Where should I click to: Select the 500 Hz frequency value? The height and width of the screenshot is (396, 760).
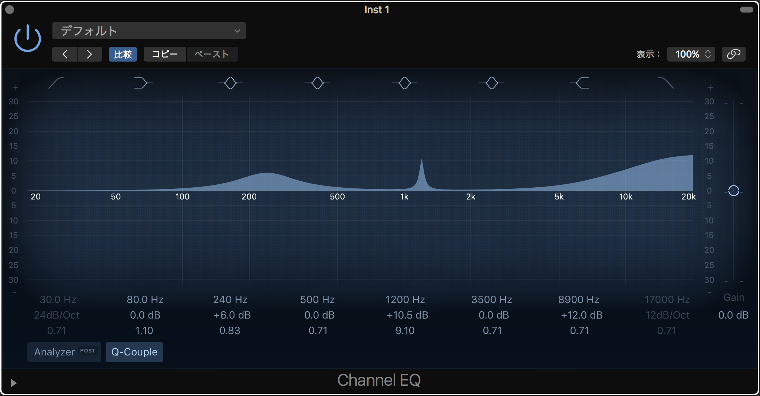(318, 299)
